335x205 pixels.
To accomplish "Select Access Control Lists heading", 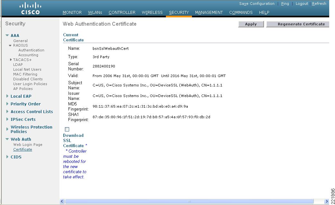I will [32, 111].
